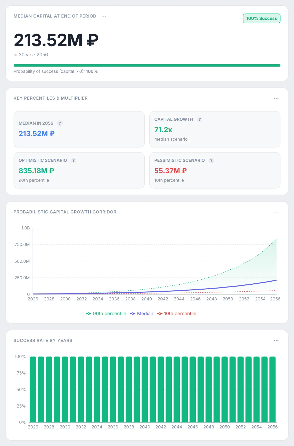Click the 71.2x capital growth value

163,130
